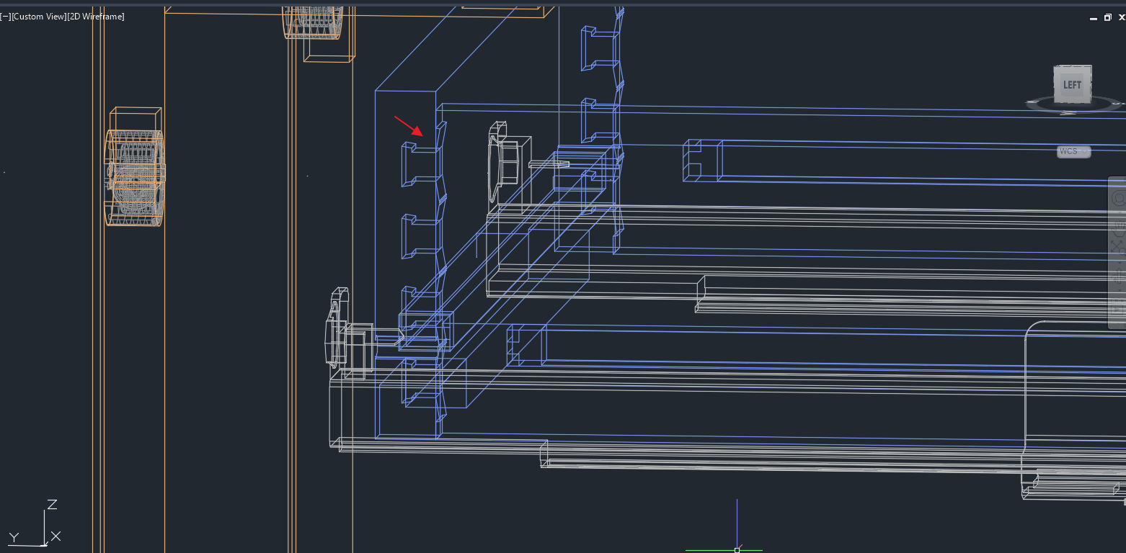Open the [-] viewport controls menu
Screen dimensions: 1126x553
tap(5, 17)
